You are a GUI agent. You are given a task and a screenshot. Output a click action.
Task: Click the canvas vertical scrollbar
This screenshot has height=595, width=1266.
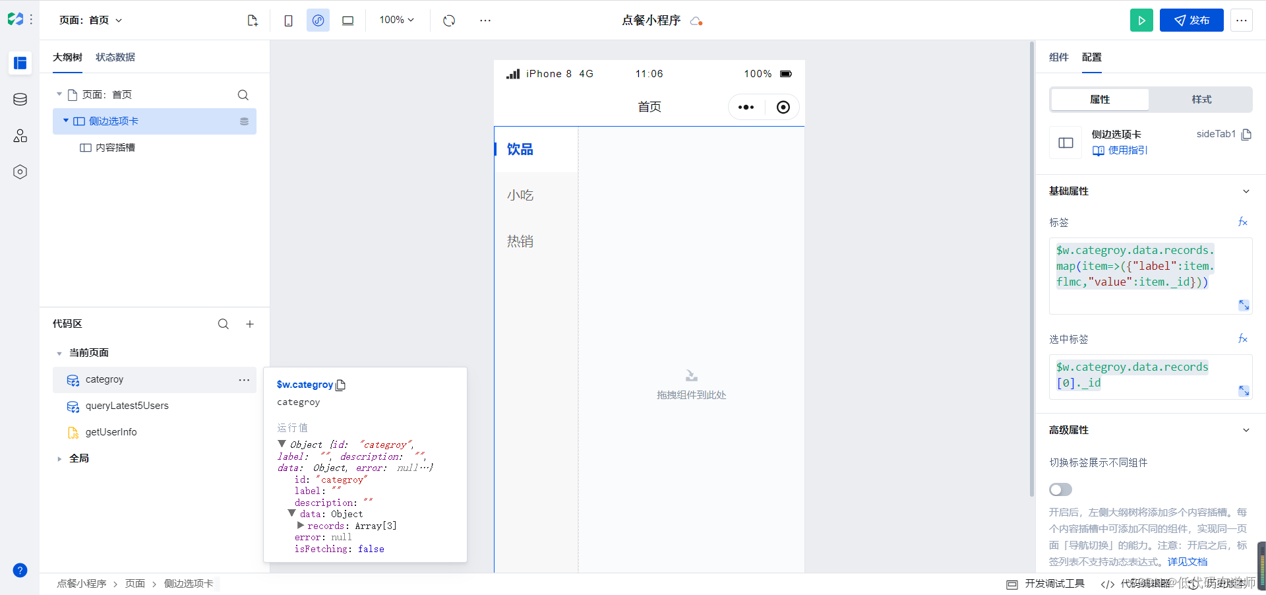tap(1032, 269)
